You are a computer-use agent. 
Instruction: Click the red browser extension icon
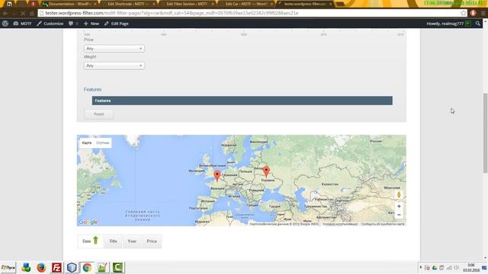coord(473,13)
